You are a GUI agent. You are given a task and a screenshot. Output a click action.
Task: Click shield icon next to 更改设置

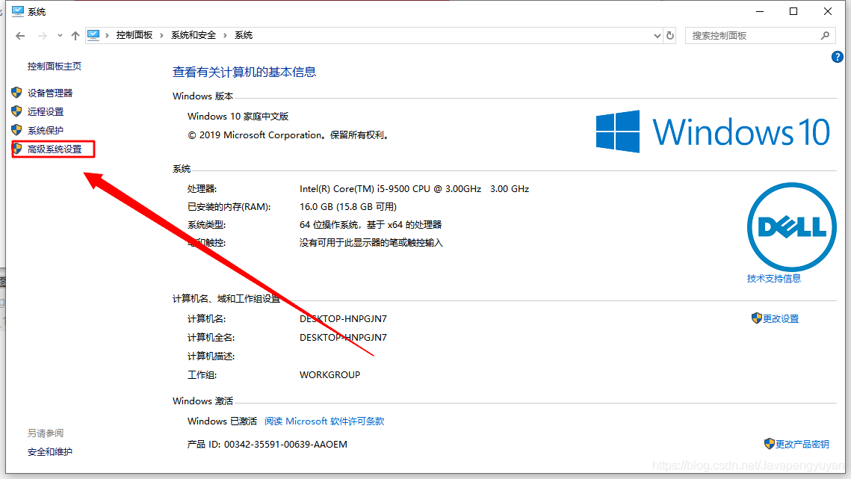coord(757,318)
